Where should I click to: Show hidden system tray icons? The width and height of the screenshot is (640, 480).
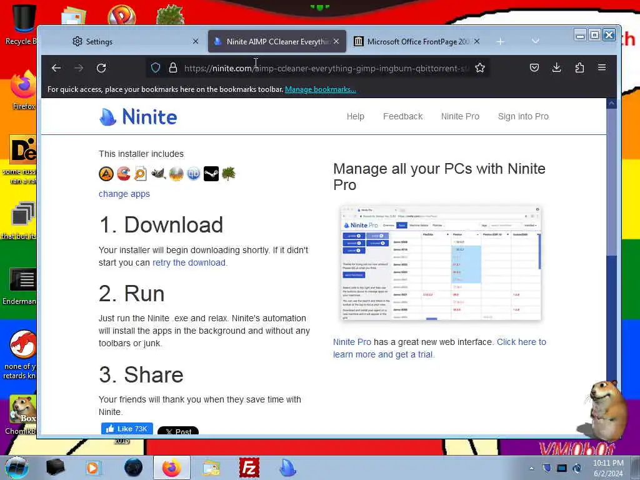[x=531, y=469]
